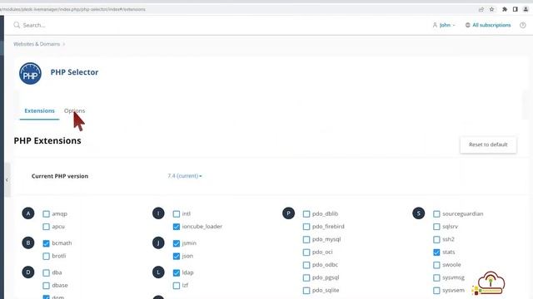Enable the sourceguardian extension checkbox

click(x=436, y=214)
